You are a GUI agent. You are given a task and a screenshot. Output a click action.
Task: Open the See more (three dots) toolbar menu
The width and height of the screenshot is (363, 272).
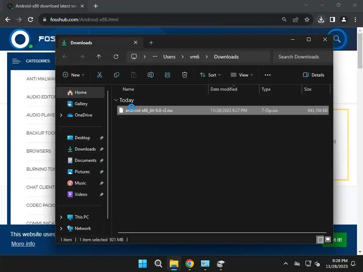267,75
